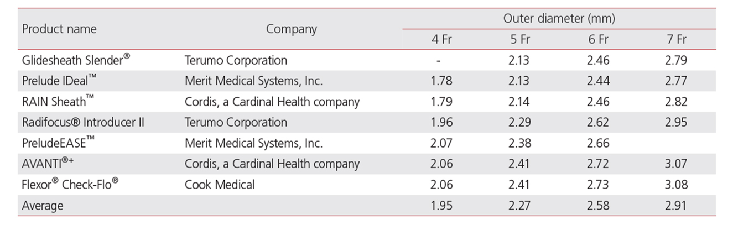Image resolution: width=733 pixels, height=225 pixels.
Task: Select PreludeEASE 6 Fr value 2.66
Action: click(x=598, y=143)
